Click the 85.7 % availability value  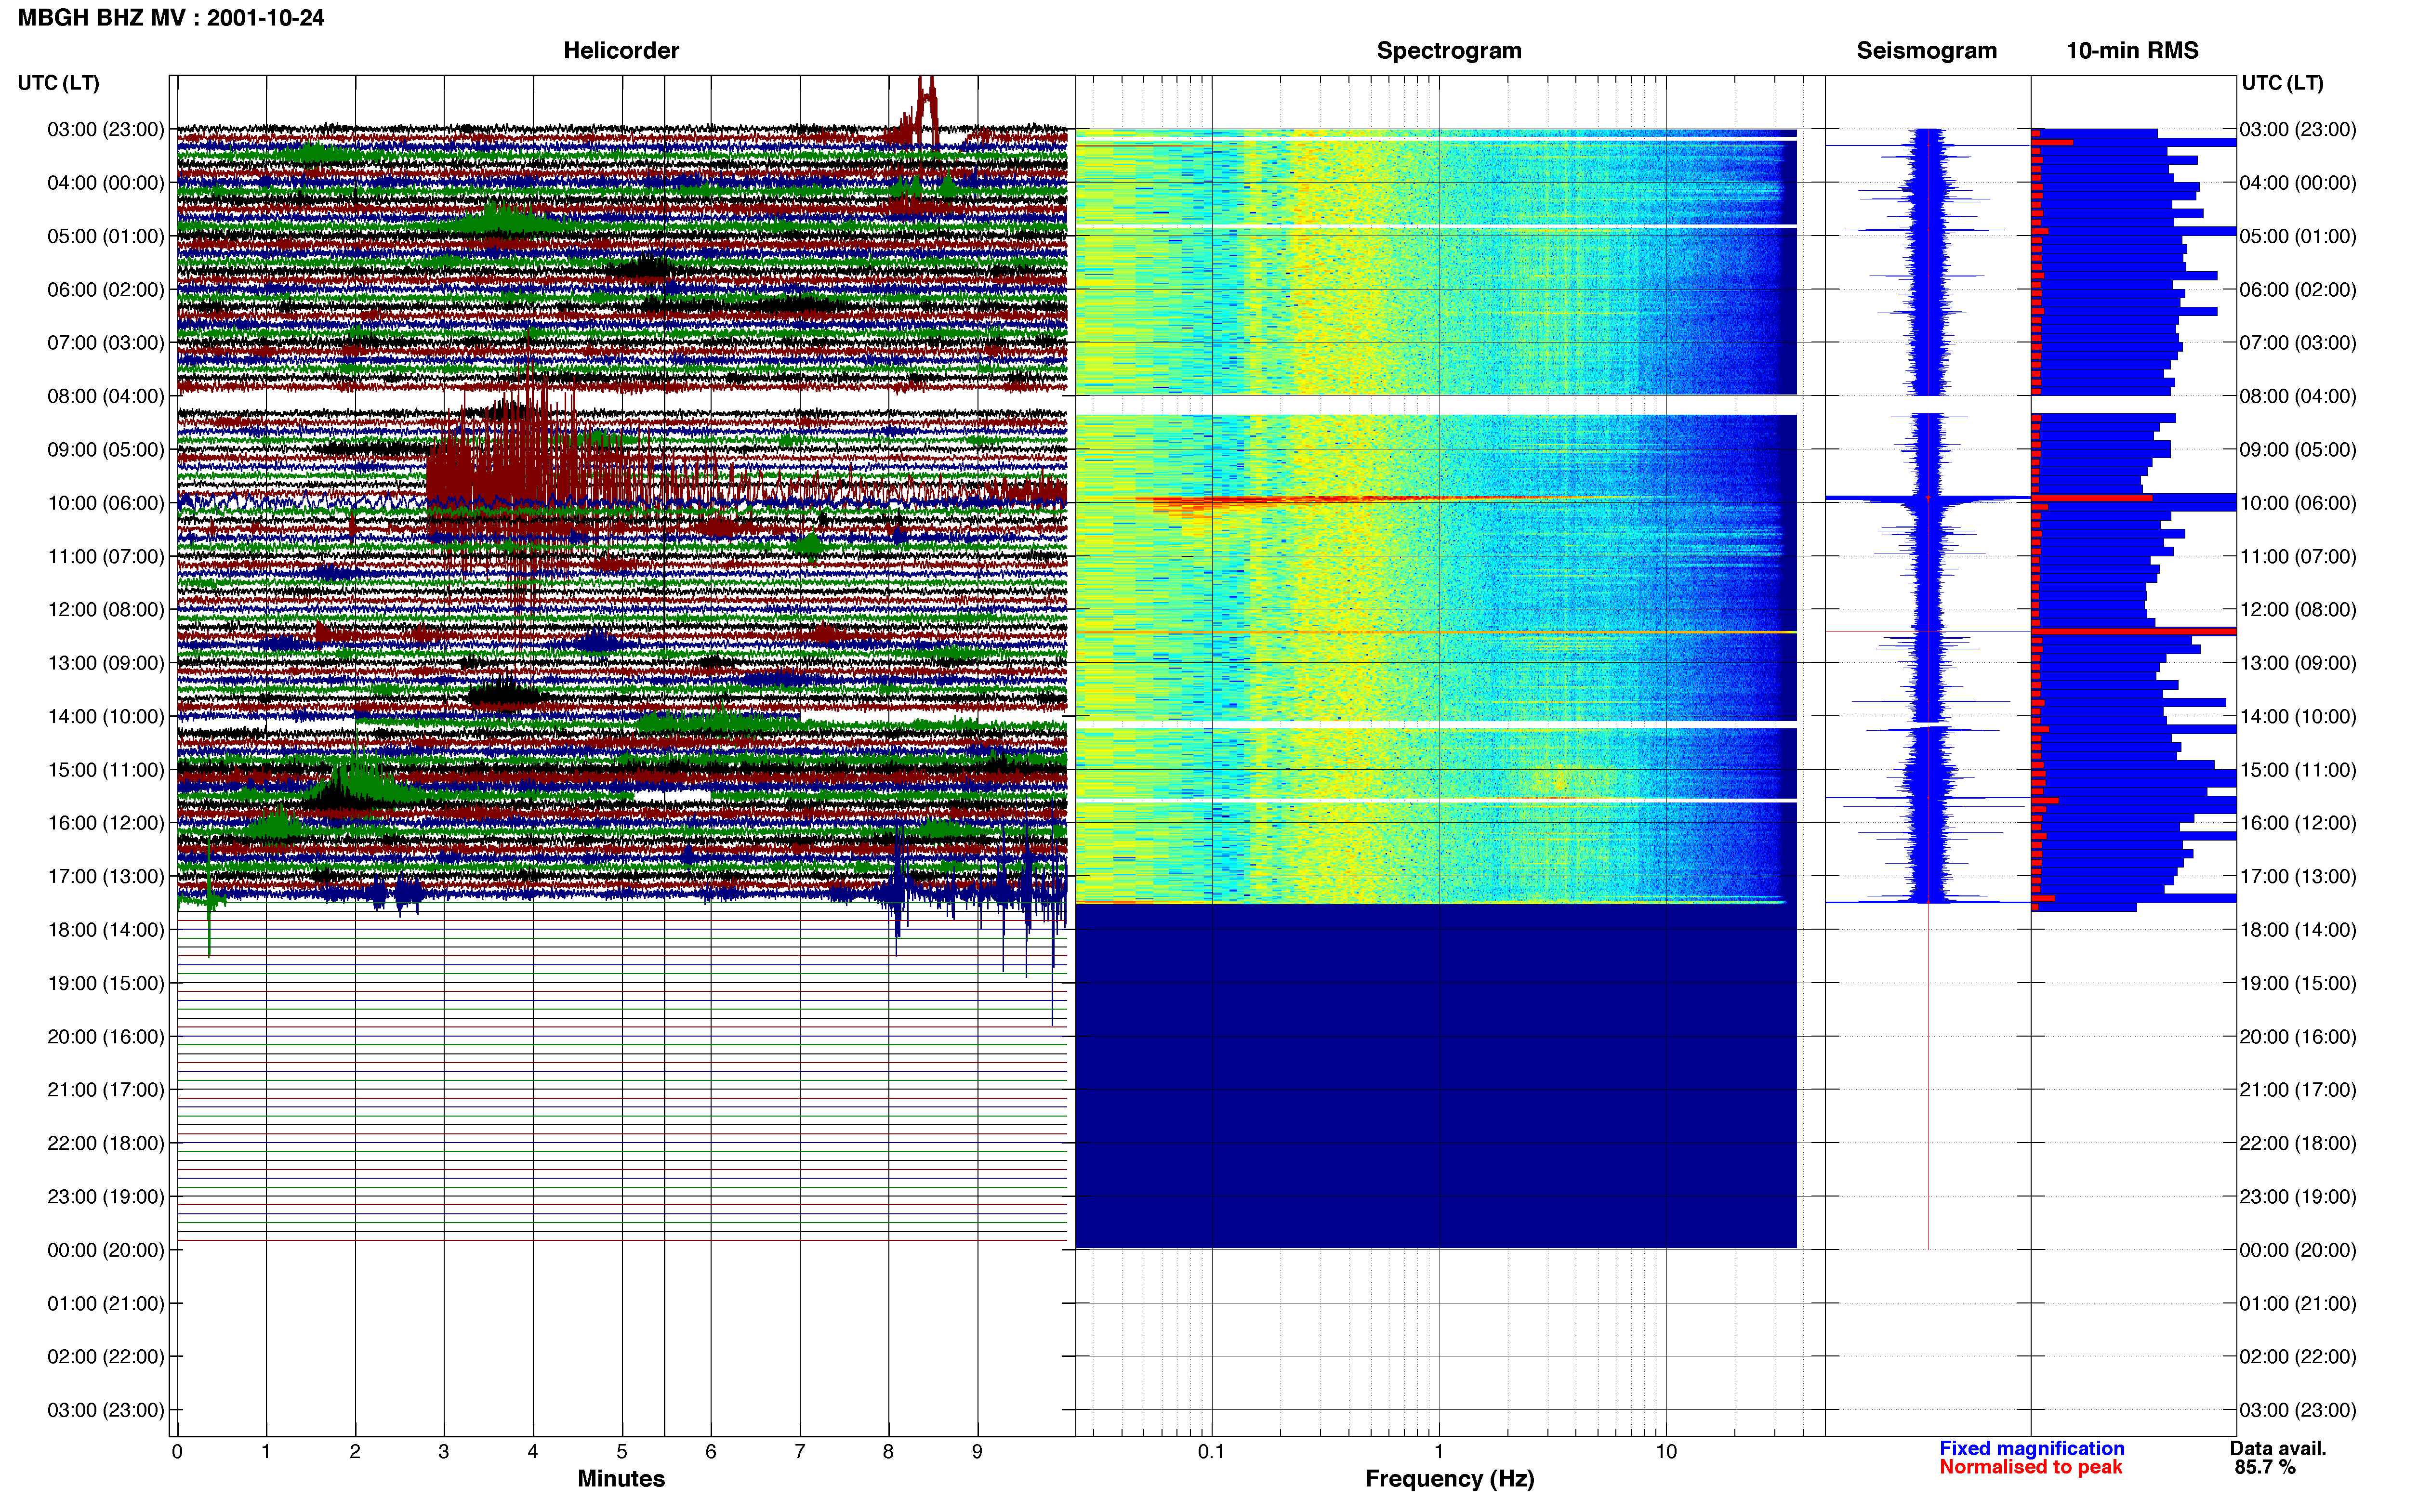pos(2265,1467)
